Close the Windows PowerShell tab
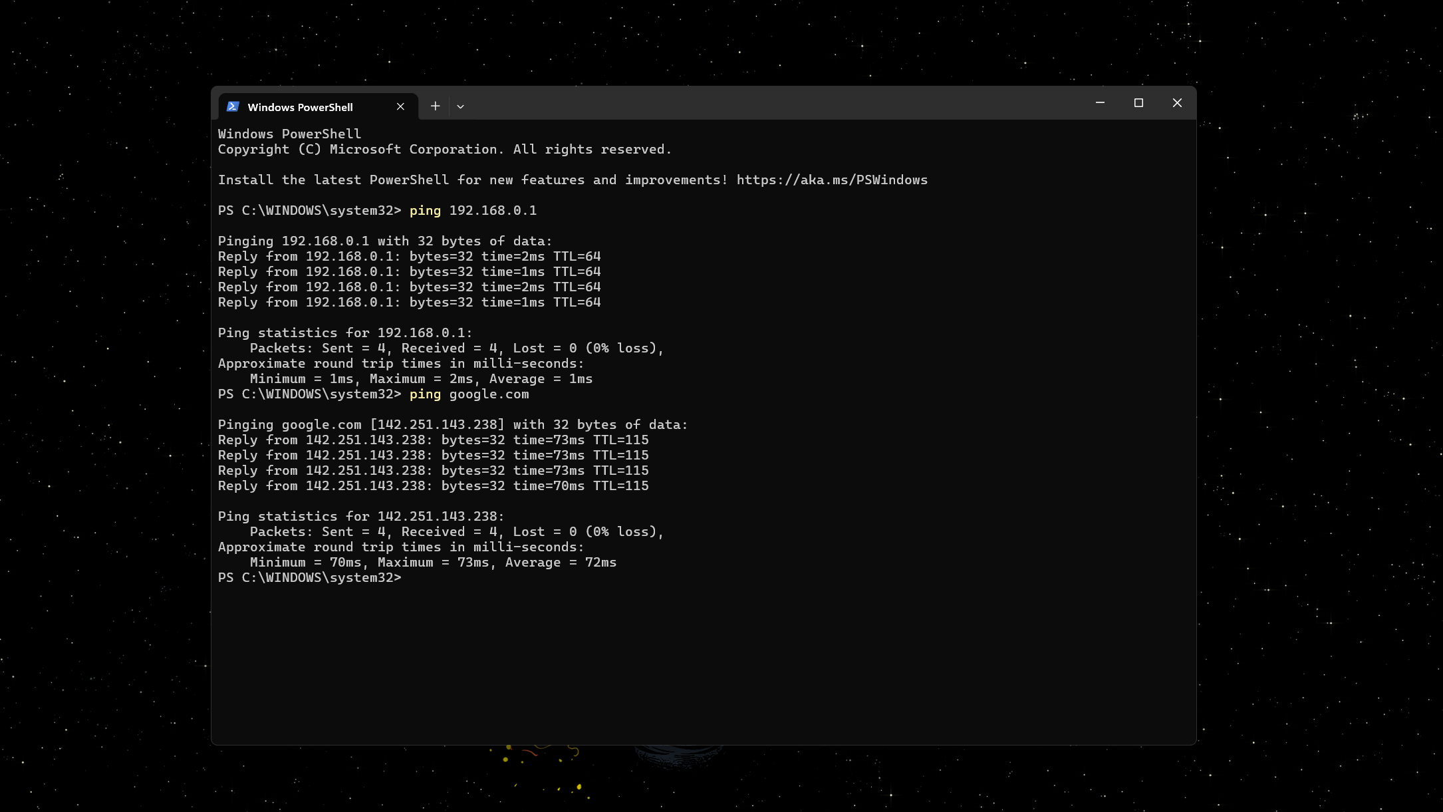 pos(400,106)
